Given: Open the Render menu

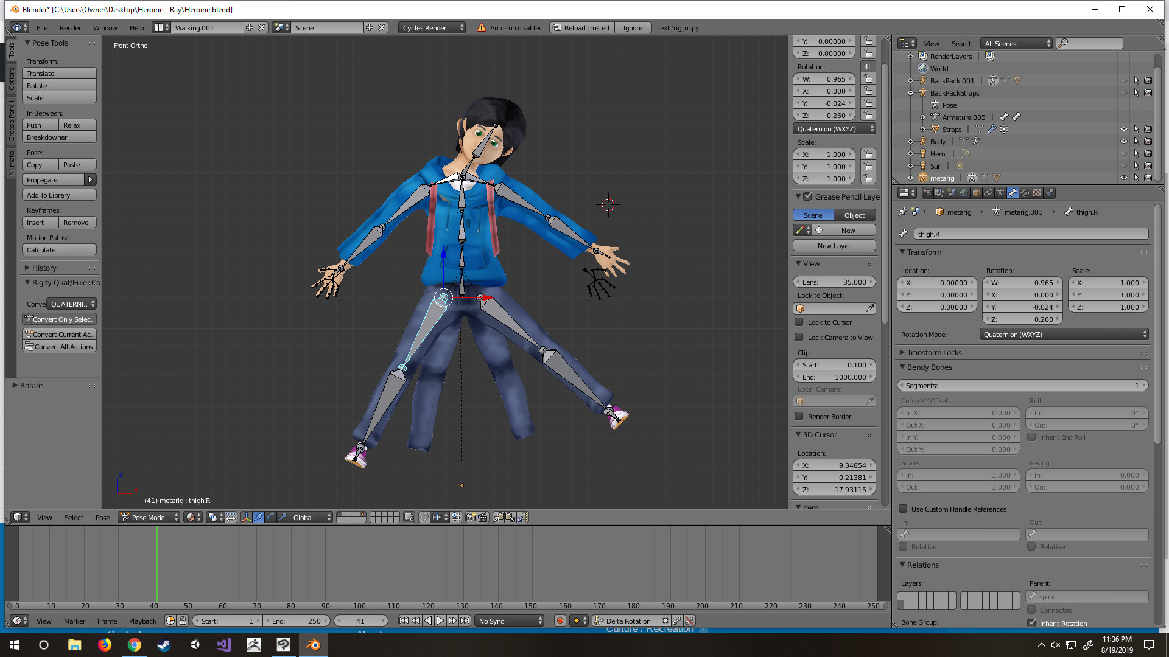Looking at the screenshot, I should (70, 28).
